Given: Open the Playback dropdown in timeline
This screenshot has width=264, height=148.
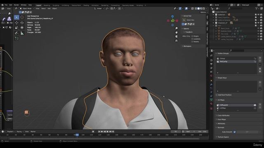Looking at the screenshot, I should pos(11,132).
